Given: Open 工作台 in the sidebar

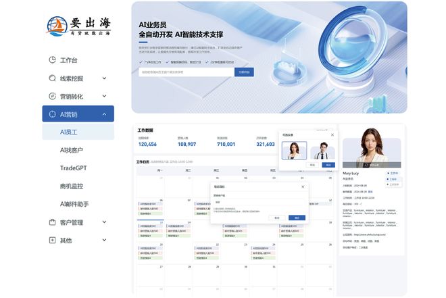Looking at the screenshot, I should pos(68,60).
